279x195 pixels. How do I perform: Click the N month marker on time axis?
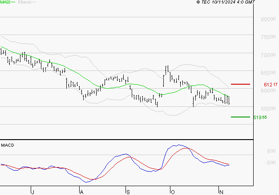[x=221, y=192]
